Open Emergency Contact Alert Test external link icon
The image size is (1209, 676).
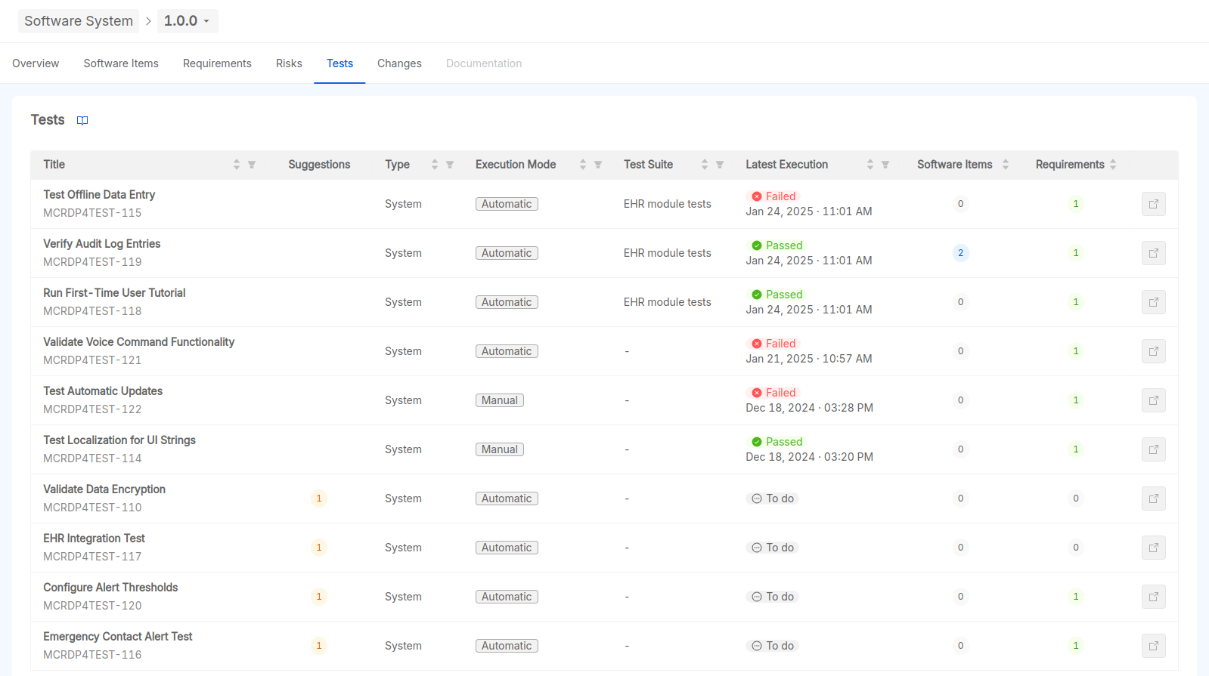coord(1154,646)
